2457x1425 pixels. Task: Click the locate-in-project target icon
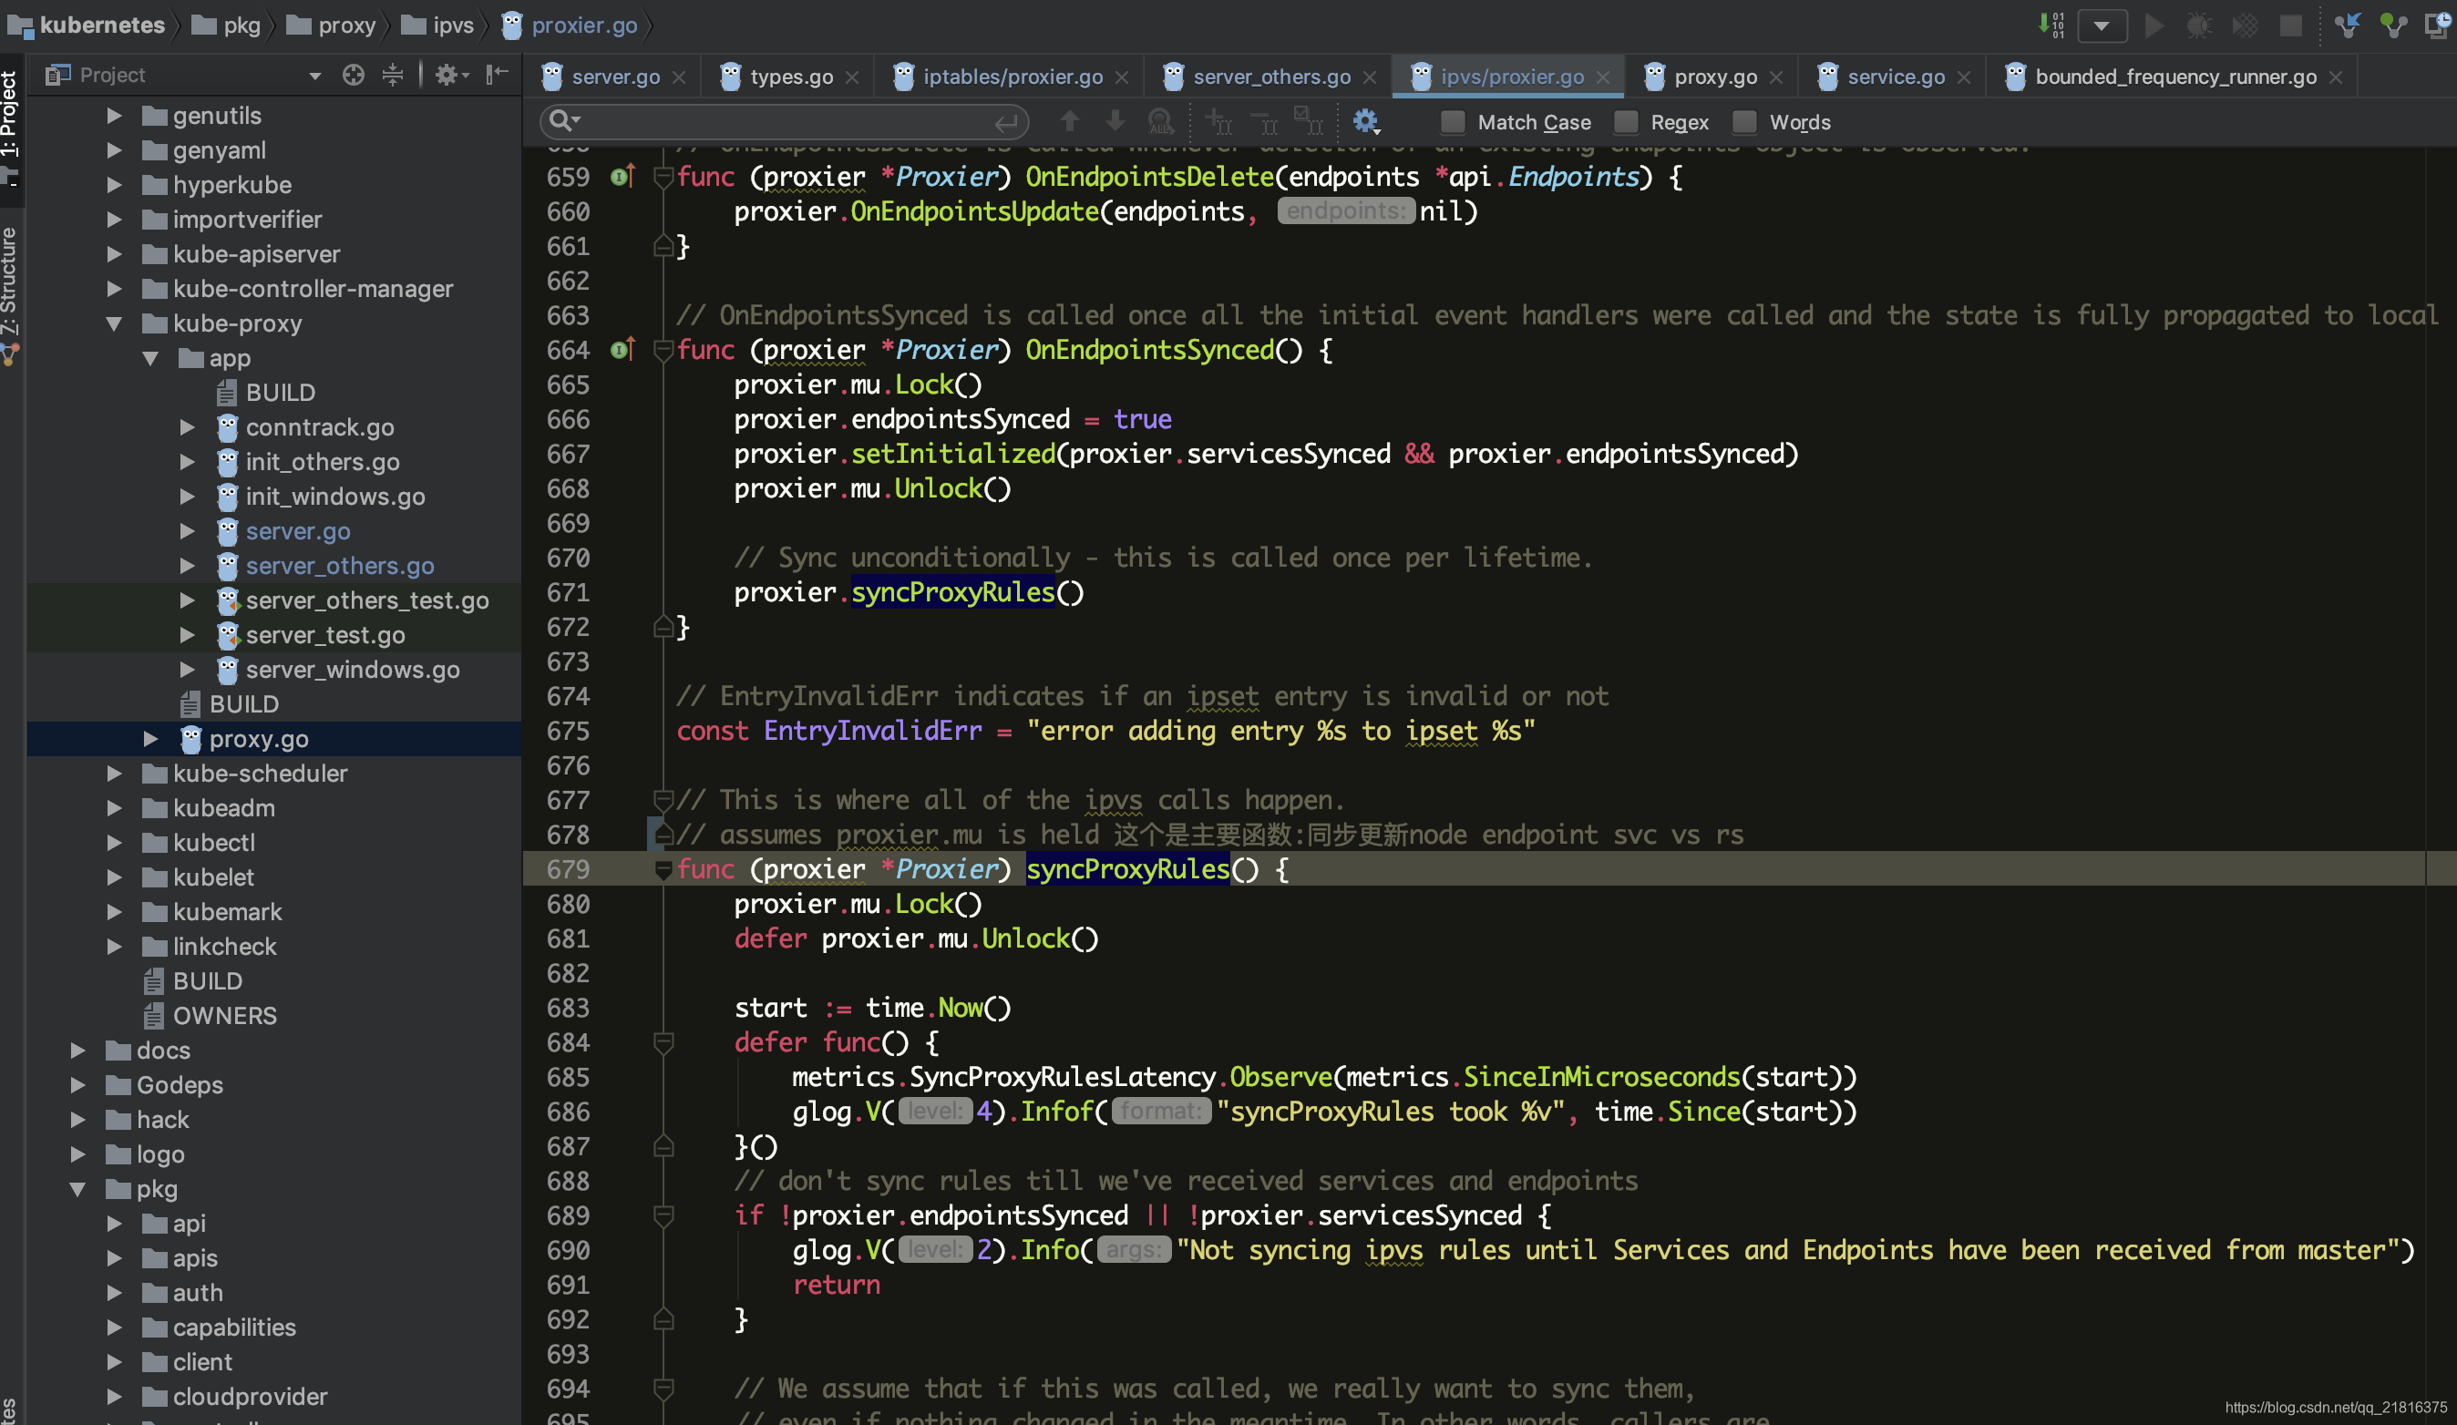point(353,75)
